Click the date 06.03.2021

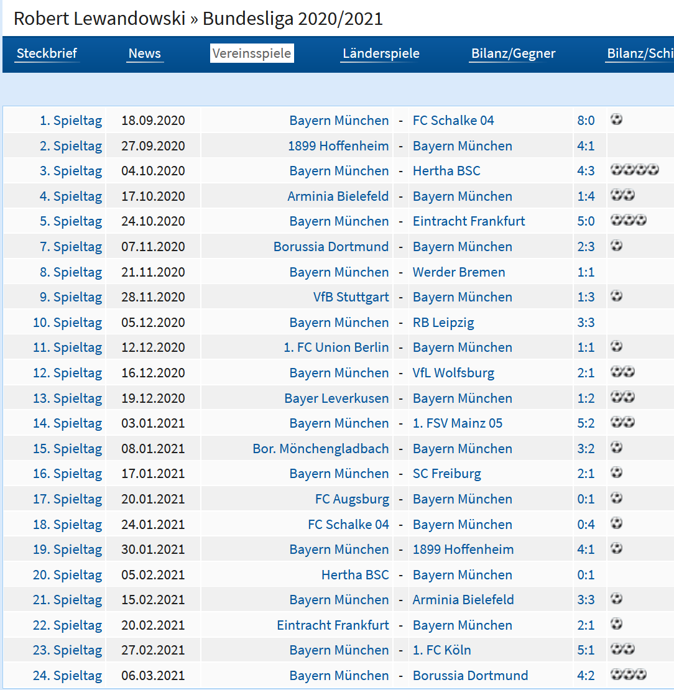click(153, 676)
